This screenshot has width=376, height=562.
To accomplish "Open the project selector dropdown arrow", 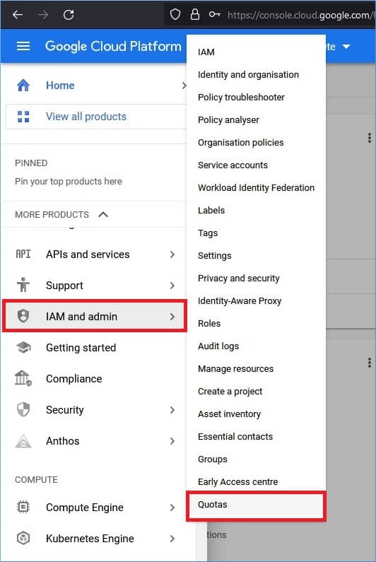I will [346, 47].
